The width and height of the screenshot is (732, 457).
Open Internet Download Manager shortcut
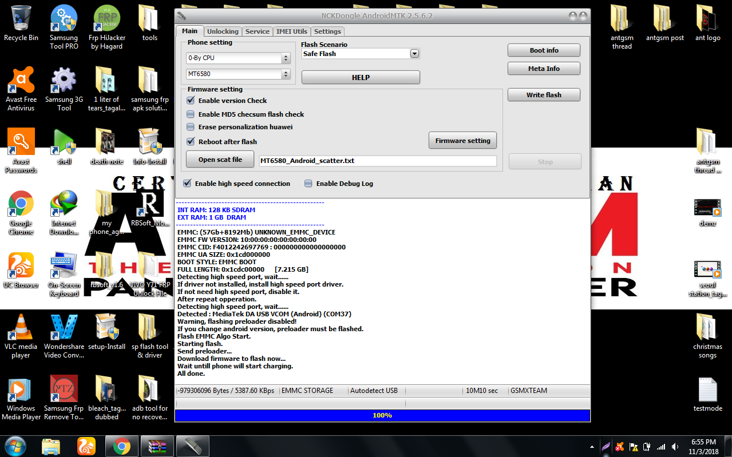[x=64, y=213]
